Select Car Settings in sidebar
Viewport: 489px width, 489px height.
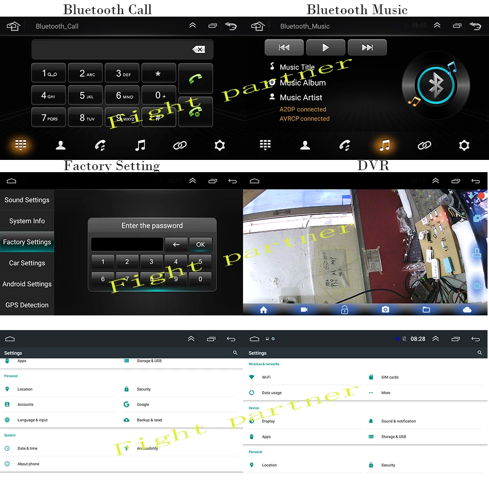[x=27, y=263]
